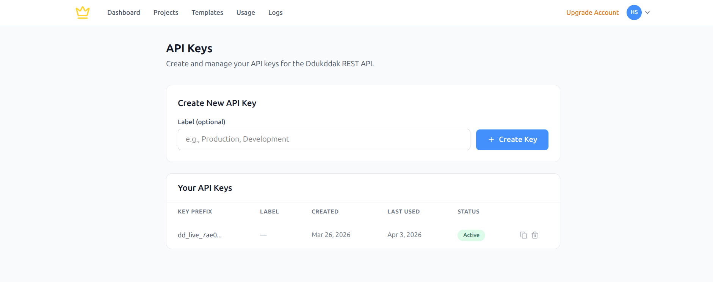713x282 pixels.
Task: Open the Logs section
Action: coord(276,12)
